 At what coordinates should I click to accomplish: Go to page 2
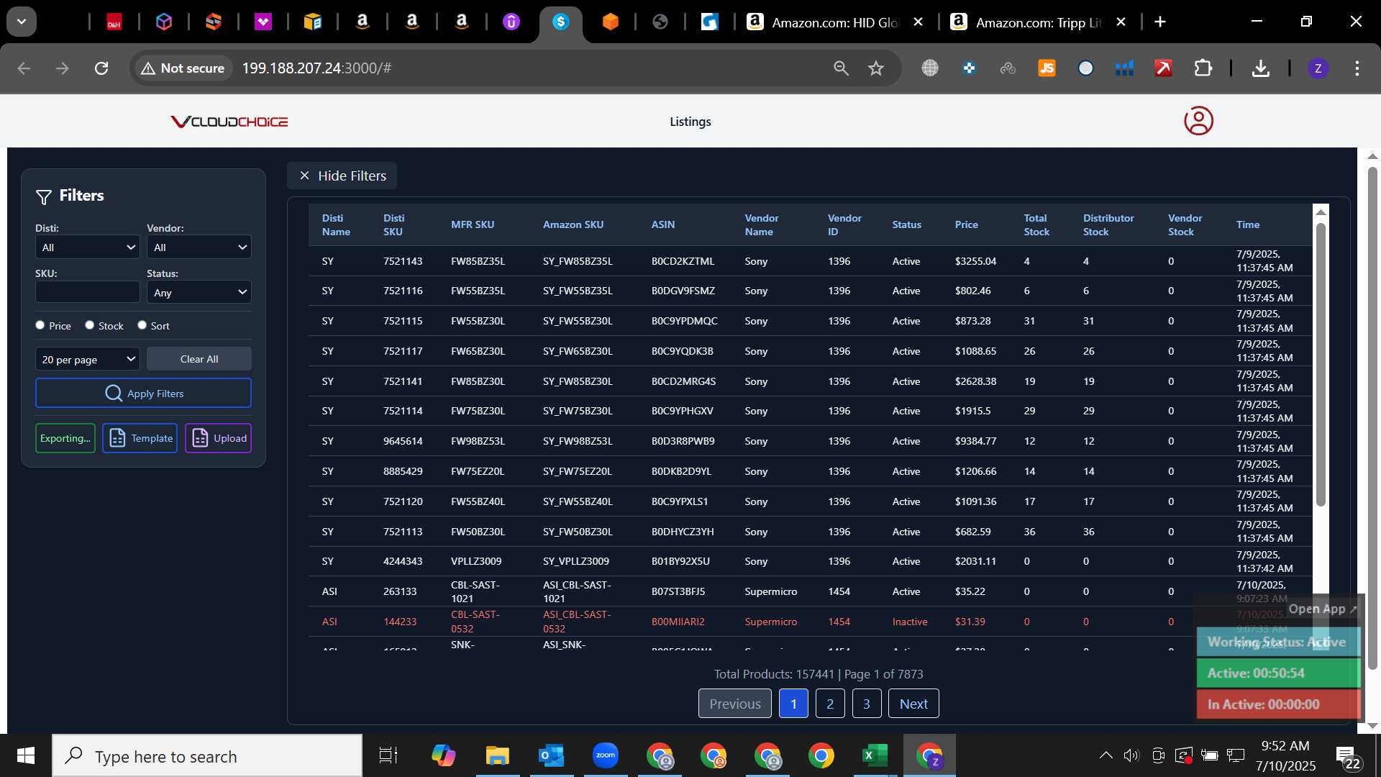point(830,704)
